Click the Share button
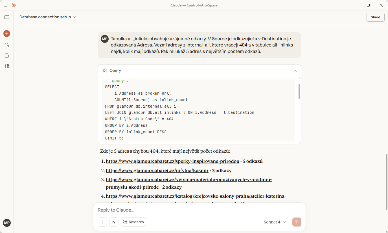The image size is (388, 233). point(375,17)
